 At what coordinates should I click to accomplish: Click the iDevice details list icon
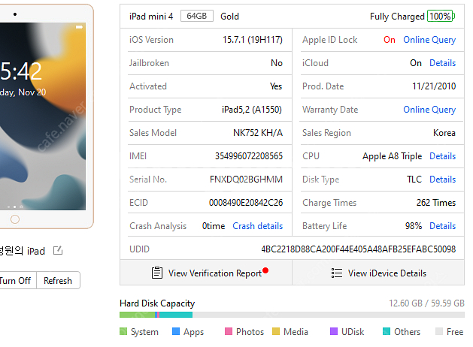337,273
